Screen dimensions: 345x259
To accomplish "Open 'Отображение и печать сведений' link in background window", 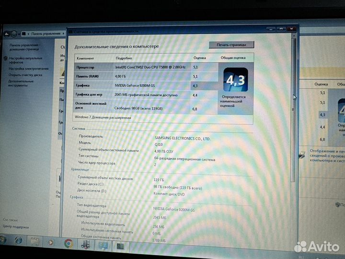I will [327, 156].
